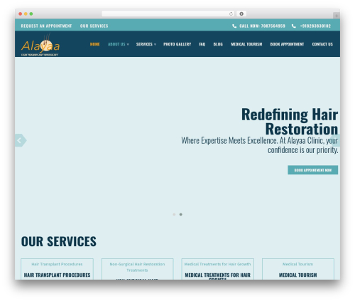This screenshot has width=355, height=301.
Task: Open Non-Surgical Hair Restoration Treatments card
Action: pyautogui.click(x=137, y=269)
